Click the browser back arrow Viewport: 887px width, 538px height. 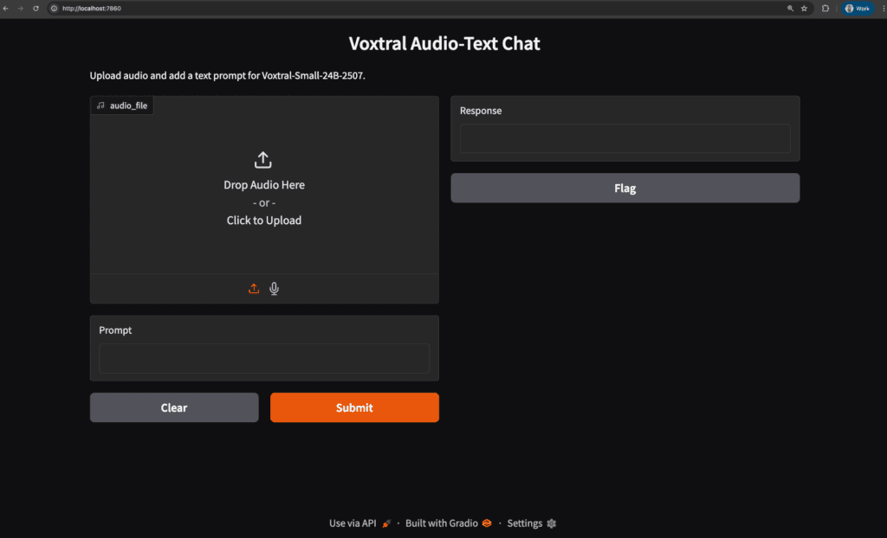coord(6,9)
